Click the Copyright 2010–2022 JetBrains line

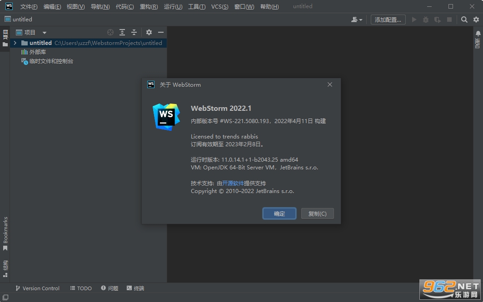(243, 191)
